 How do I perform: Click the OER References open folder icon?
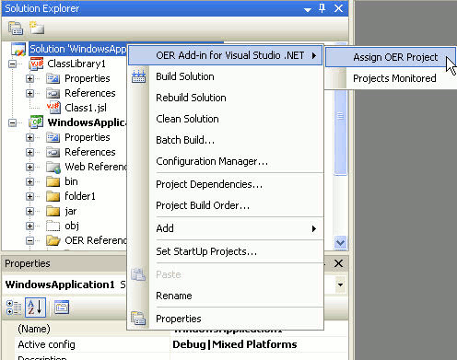[53, 240]
